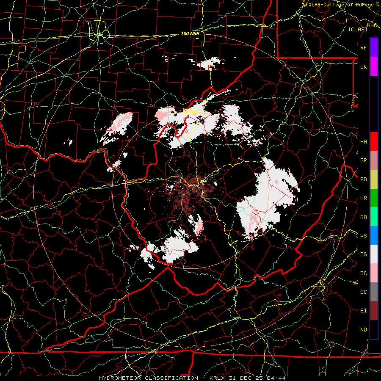Click the RF legend label
Screen dimensions: 381x381
(363, 47)
